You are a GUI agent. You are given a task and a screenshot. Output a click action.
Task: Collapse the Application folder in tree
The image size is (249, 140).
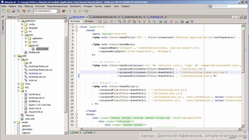18,21
